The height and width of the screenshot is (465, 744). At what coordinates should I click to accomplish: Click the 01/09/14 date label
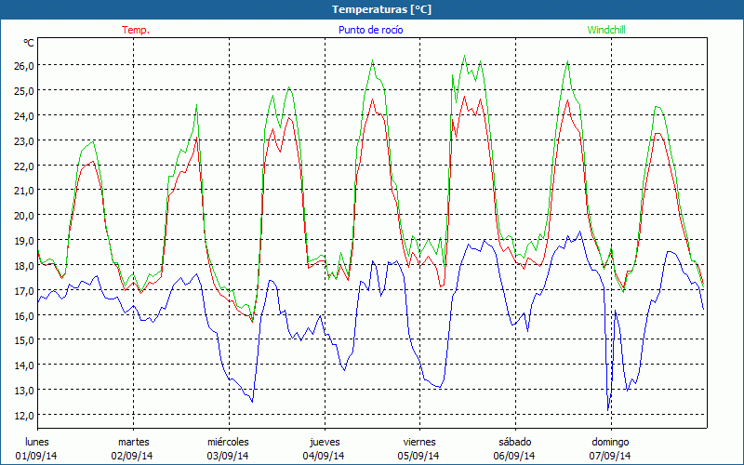coord(37,456)
